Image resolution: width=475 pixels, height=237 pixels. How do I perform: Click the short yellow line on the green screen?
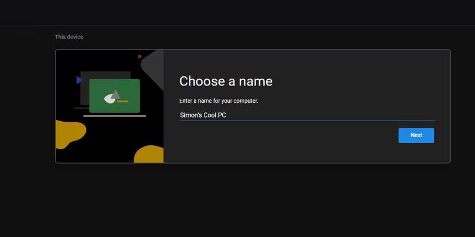[x=122, y=102]
